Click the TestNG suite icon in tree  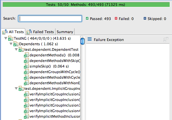11,38
